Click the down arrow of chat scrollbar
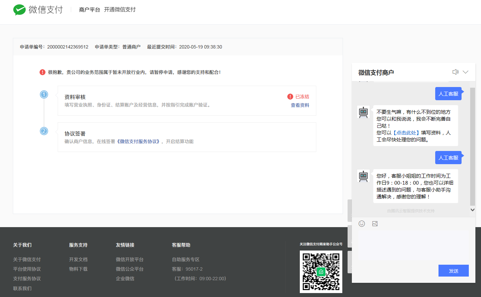This screenshot has height=297, width=481. (472, 210)
